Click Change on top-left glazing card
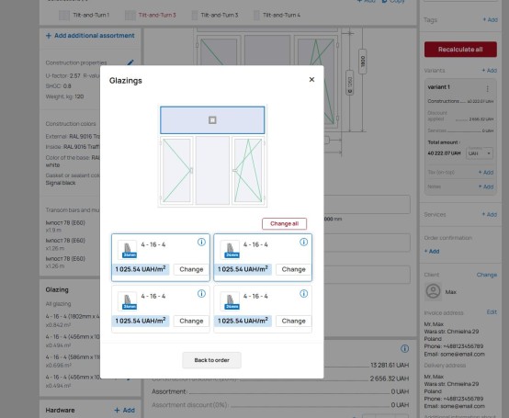The height and width of the screenshot is (418, 509). [x=191, y=269]
